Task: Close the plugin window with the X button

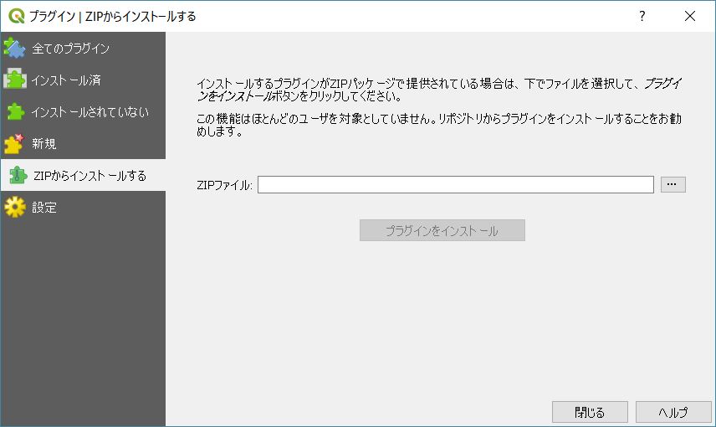Action: [x=690, y=16]
